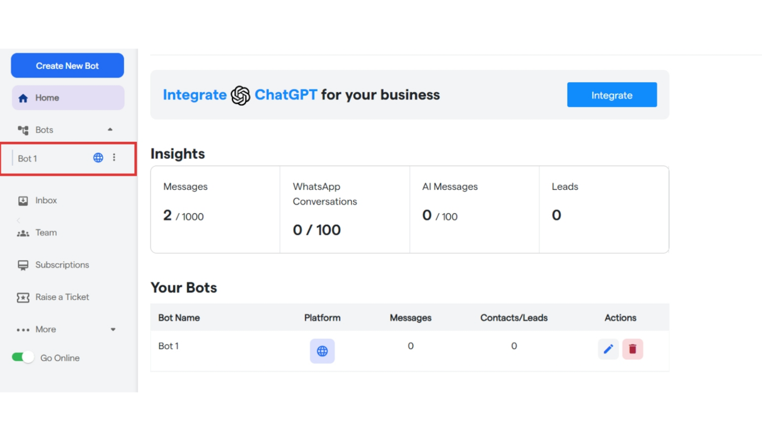
Task: Expand the More menu in sidebar
Action: point(113,329)
